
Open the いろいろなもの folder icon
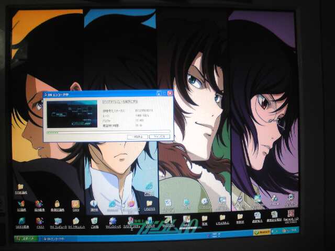222,220
